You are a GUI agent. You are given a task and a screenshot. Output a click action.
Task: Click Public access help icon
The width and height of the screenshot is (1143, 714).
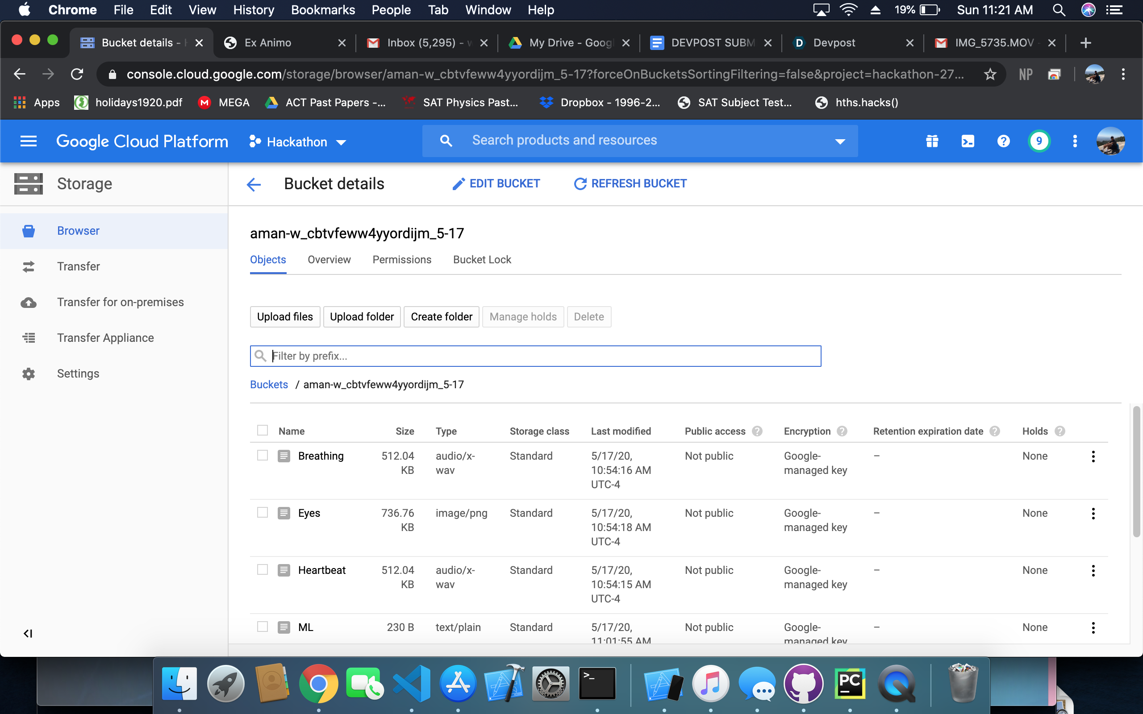(757, 431)
